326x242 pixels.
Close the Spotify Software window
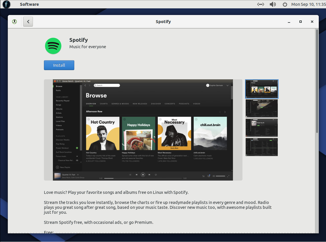[x=312, y=22]
